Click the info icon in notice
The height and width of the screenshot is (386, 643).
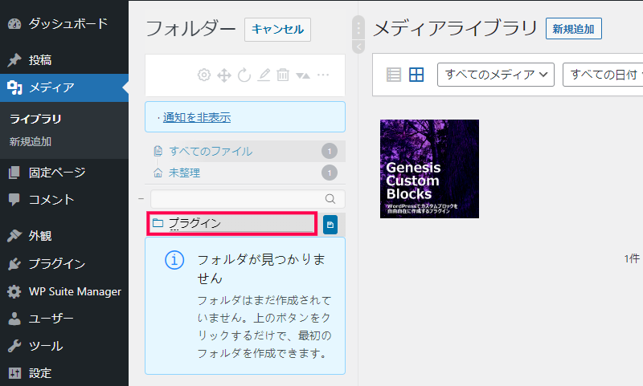tap(174, 260)
